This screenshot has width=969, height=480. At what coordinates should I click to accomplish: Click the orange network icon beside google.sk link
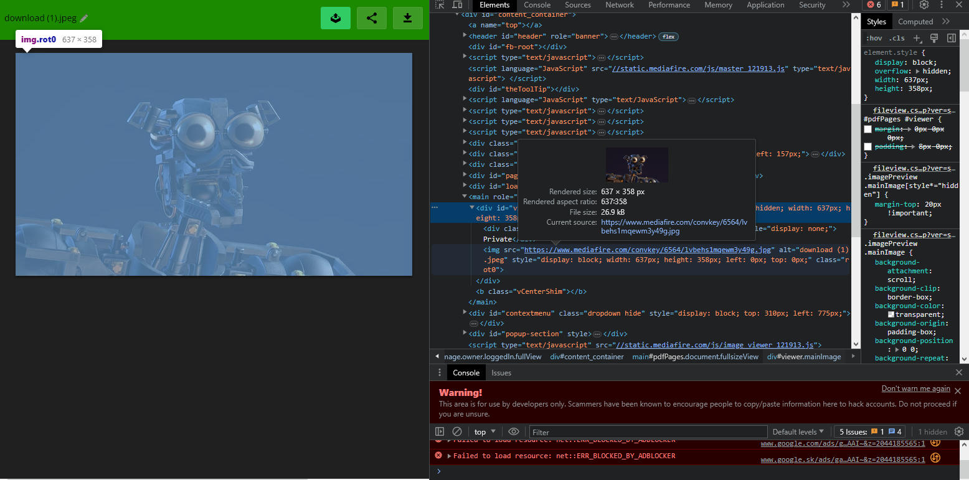click(935, 458)
